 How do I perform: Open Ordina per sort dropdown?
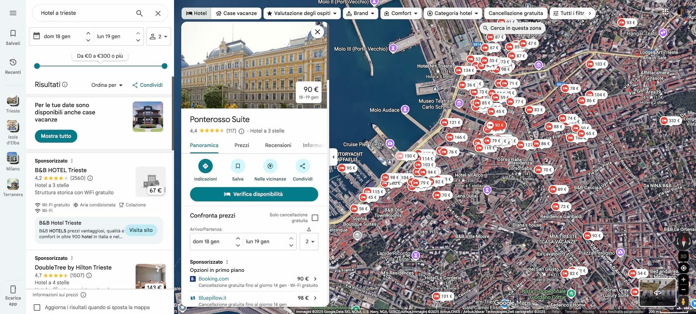click(107, 85)
